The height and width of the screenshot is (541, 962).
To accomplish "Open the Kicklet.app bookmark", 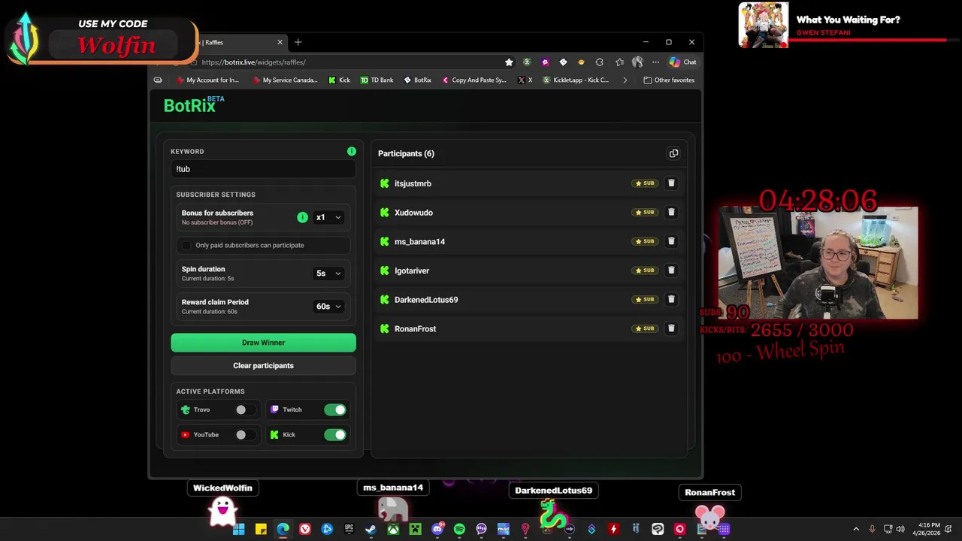I will pos(576,80).
